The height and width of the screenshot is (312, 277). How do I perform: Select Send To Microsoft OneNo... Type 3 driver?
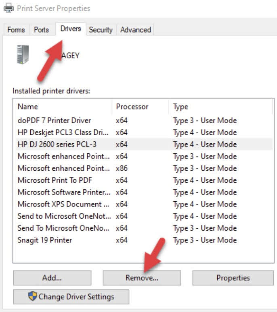(x=145, y=228)
